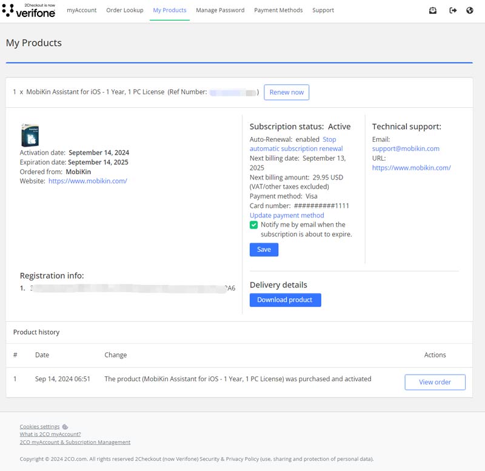Click the Activation date September 14, 2024
The width and height of the screenshot is (485, 471).
[x=74, y=153]
